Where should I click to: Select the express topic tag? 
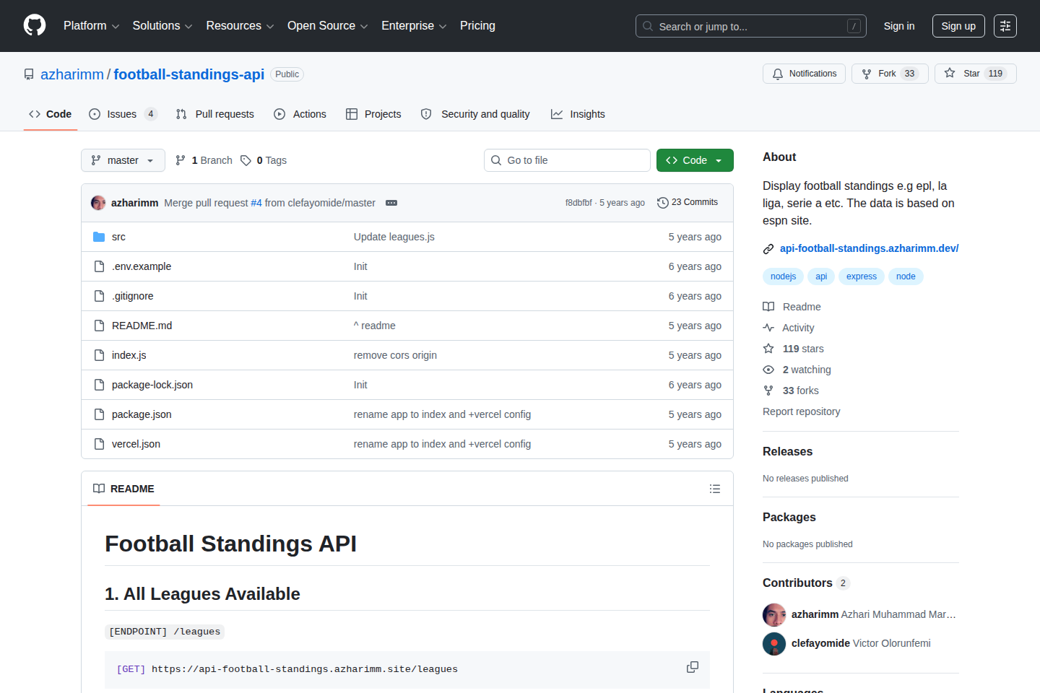tap(861, 276)
